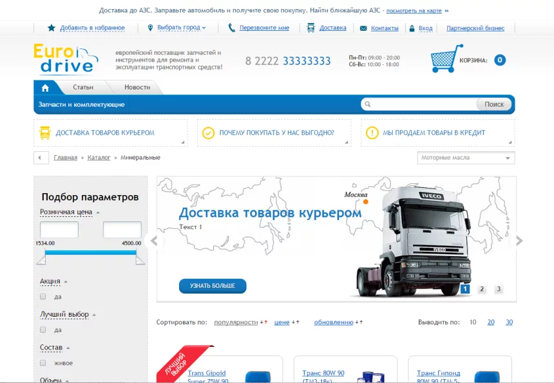Viewport: 554px width, 383px height.
Task: Click the slider's left arrow
Action: pyautogui.click(x=153, y=241)
